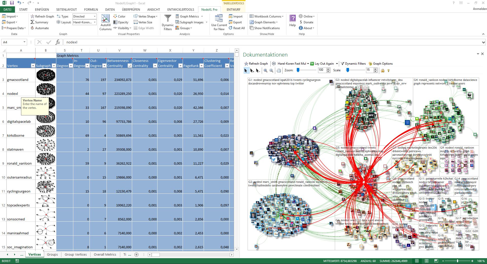
Task: Switch to the Groups worksheet tab
Action: (x=52, y=254)
